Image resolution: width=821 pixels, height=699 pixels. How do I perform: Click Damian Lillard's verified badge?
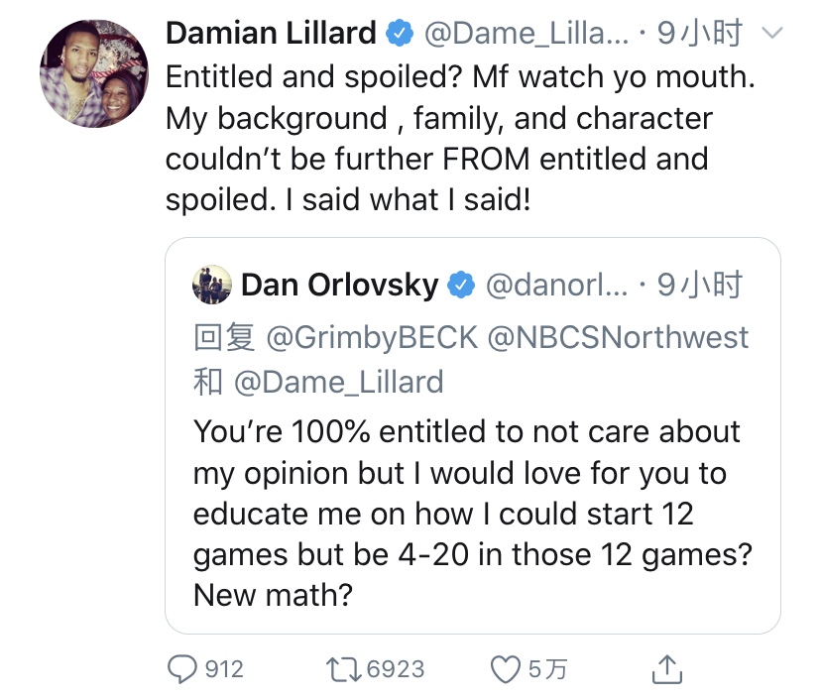(400, 33)
